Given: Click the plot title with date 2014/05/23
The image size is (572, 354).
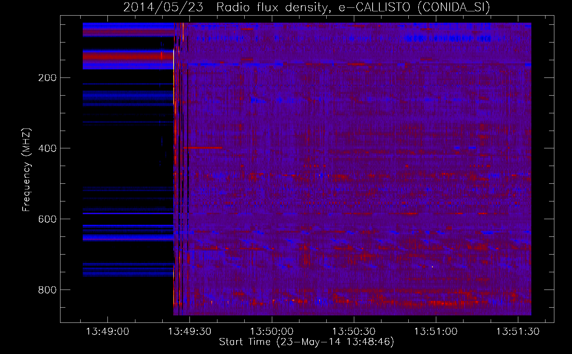Looking at the screenshot, I should click(x=307, y=7).
